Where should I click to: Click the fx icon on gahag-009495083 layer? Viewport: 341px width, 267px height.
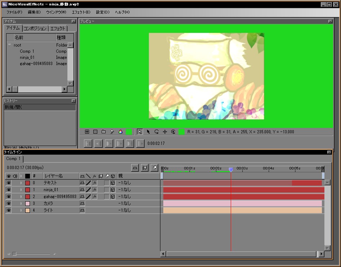click(94, 197)
